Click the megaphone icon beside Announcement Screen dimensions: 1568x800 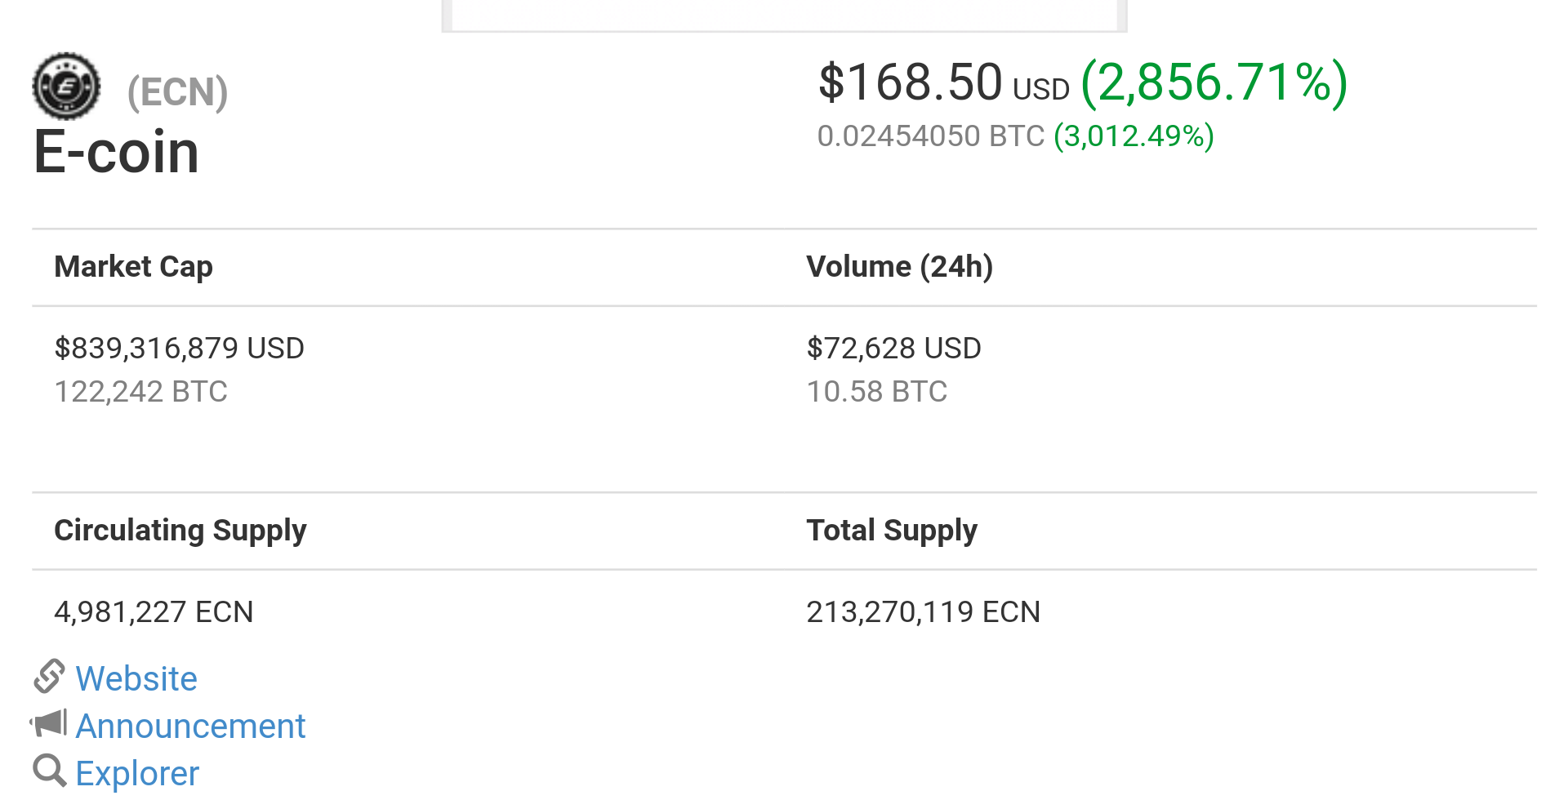pos(49,723)
